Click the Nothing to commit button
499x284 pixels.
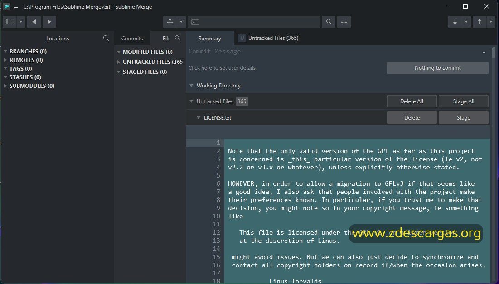tap(437, 68)
